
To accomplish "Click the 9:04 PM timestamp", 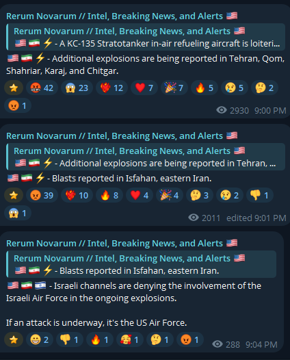I will click(261, 344).
